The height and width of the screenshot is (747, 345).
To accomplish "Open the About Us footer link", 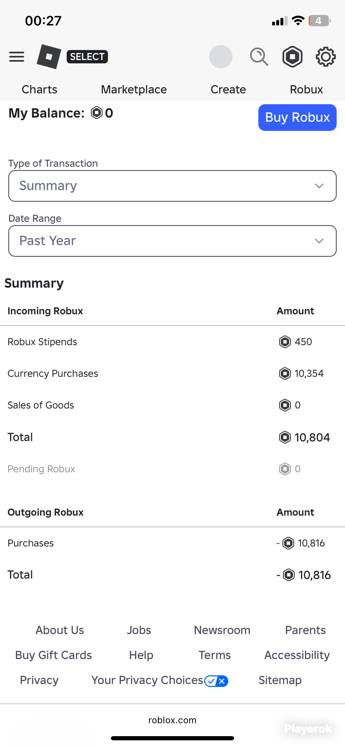I will coord(60,630).
